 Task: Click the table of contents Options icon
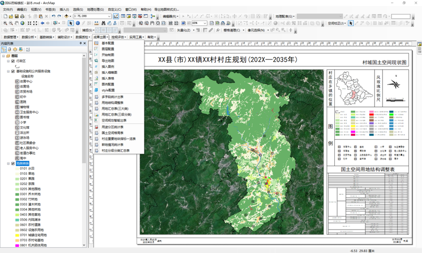28,50
